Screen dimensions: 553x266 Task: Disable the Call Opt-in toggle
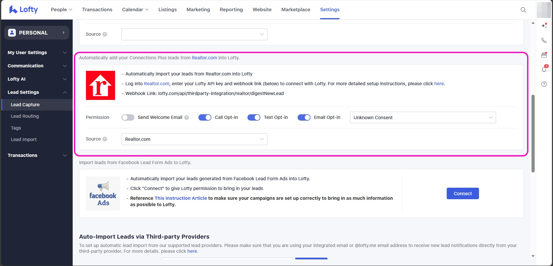[205, 117]
